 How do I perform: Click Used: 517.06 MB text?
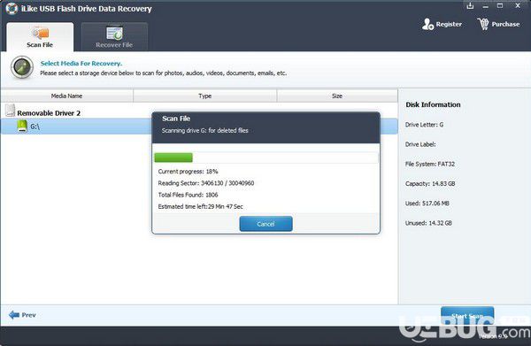click(x=427, y=204)
